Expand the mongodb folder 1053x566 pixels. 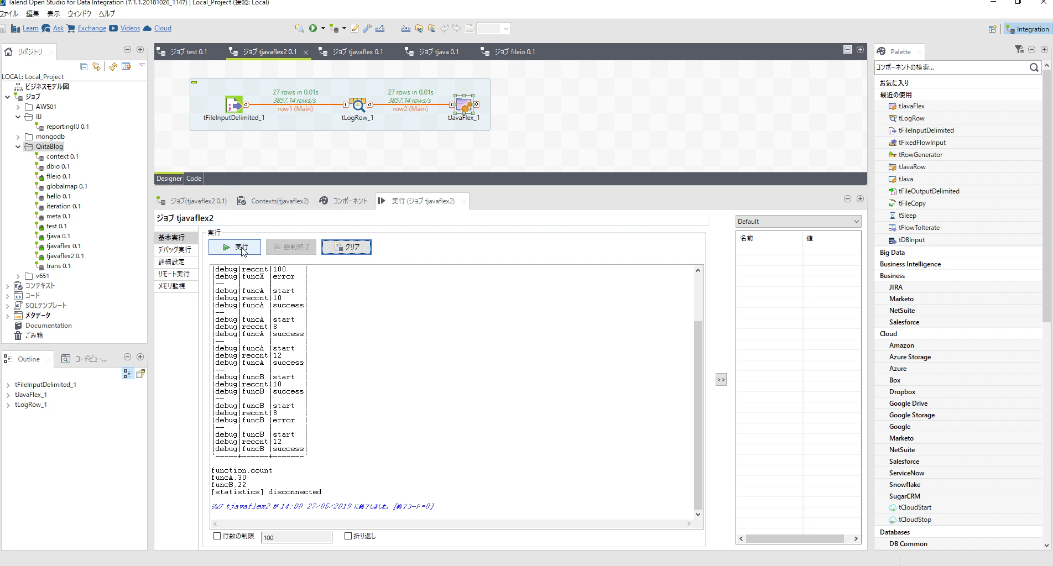coord(18,137)
